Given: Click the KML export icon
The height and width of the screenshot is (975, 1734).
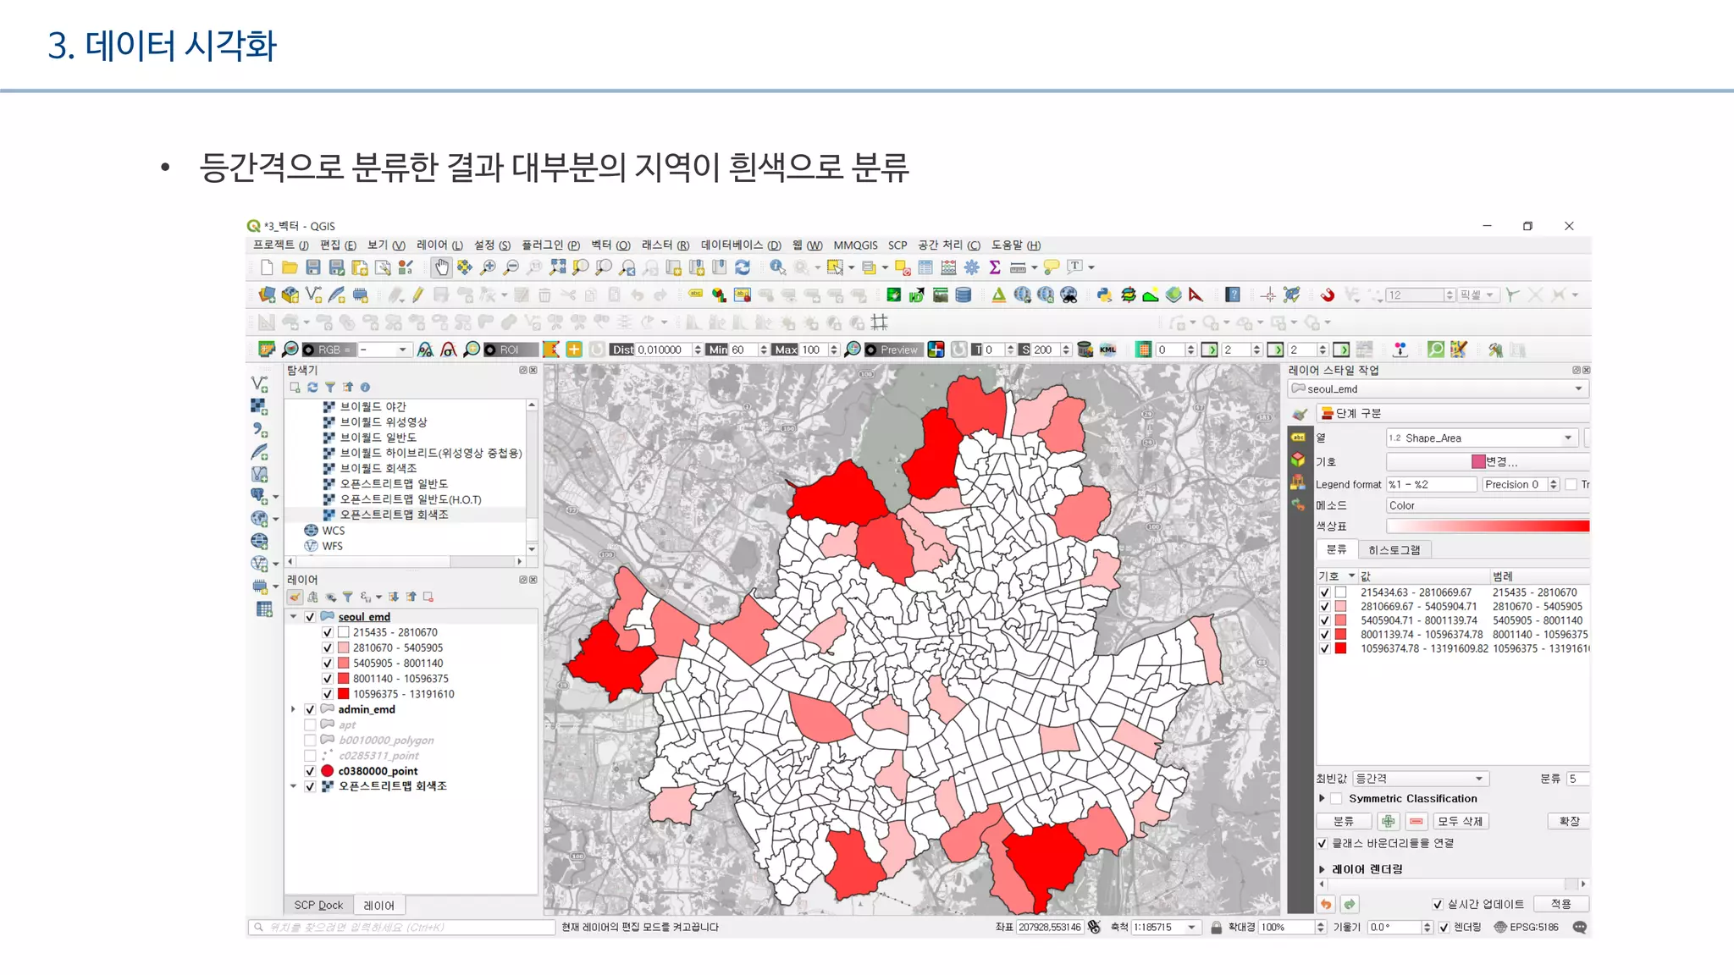Looking at the screenshot, I should pos(1107,350).
